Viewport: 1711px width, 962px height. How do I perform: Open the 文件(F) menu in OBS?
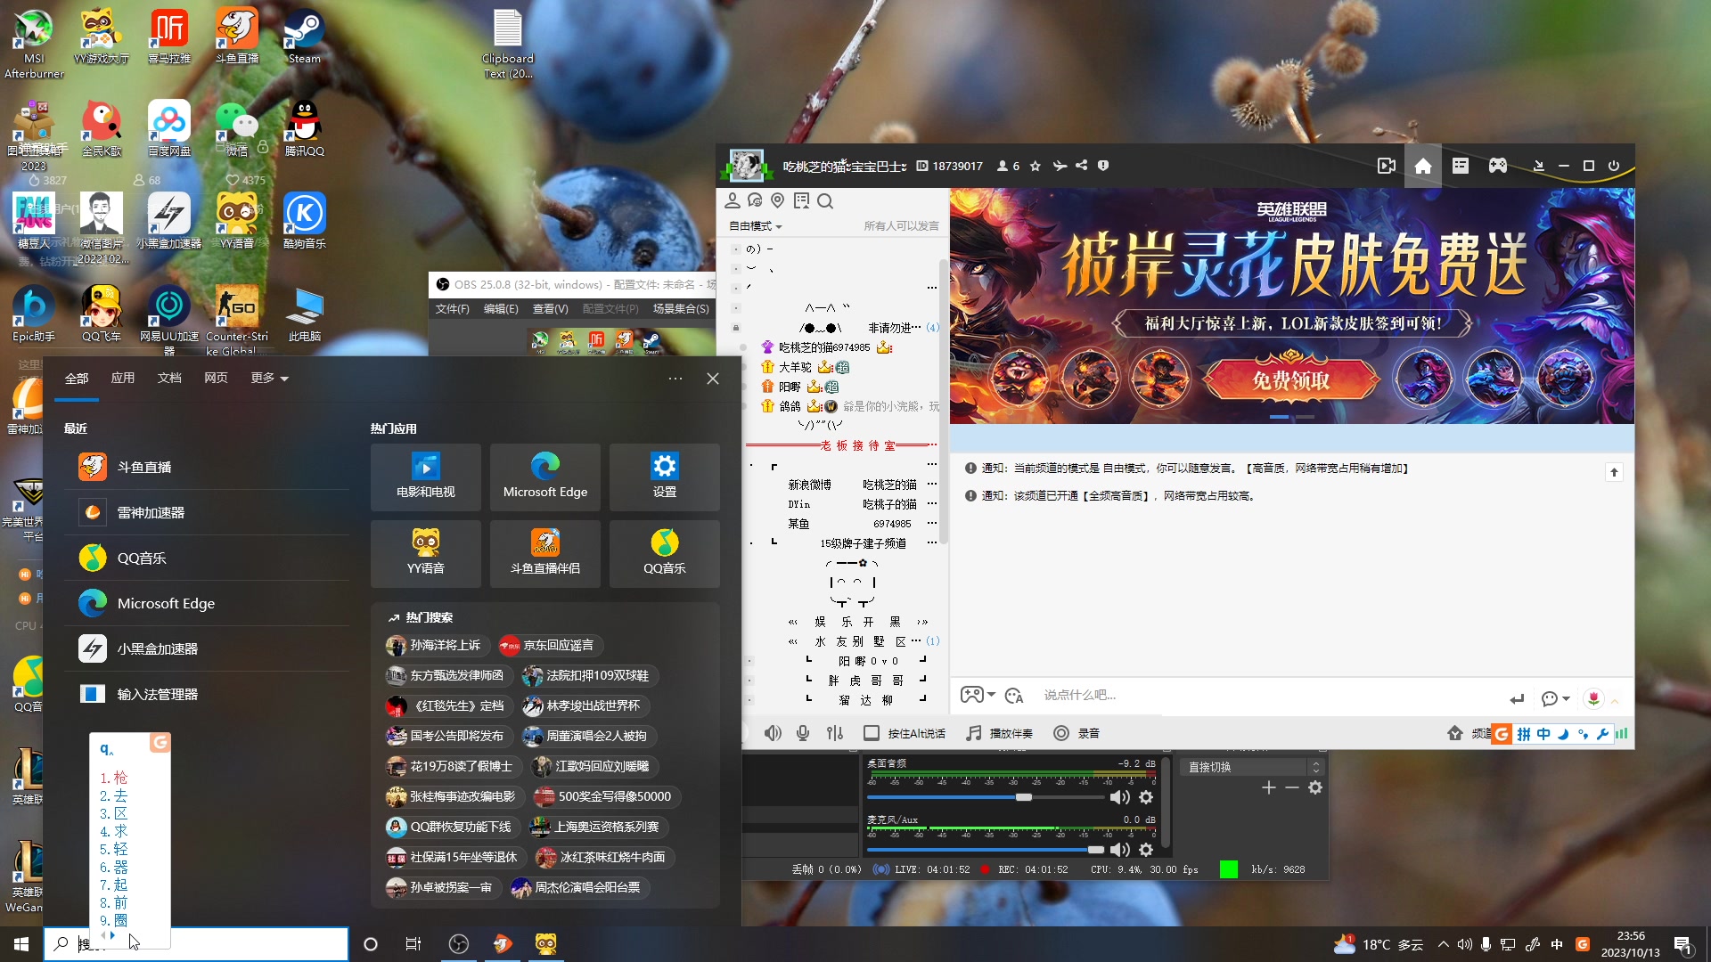click(452, 309)
